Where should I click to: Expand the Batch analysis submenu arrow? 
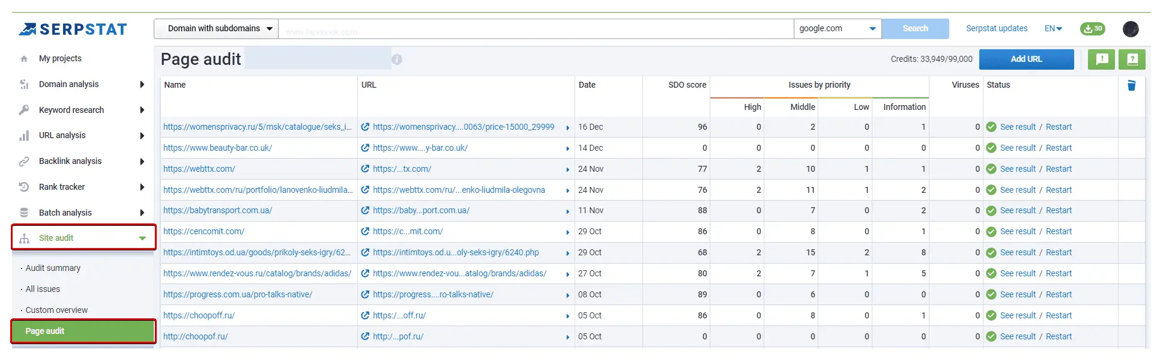[142, 213]
